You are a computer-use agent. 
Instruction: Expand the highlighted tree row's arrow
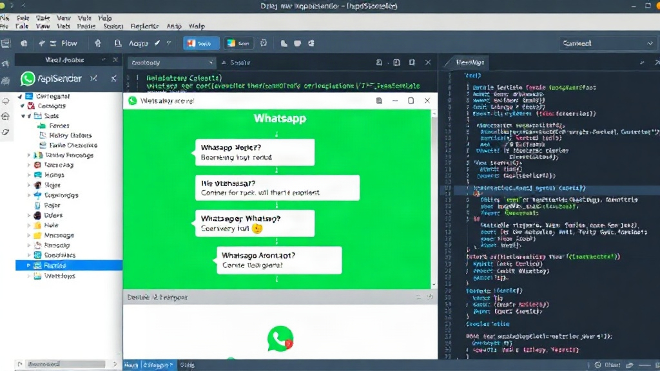[x=28, y=265]
